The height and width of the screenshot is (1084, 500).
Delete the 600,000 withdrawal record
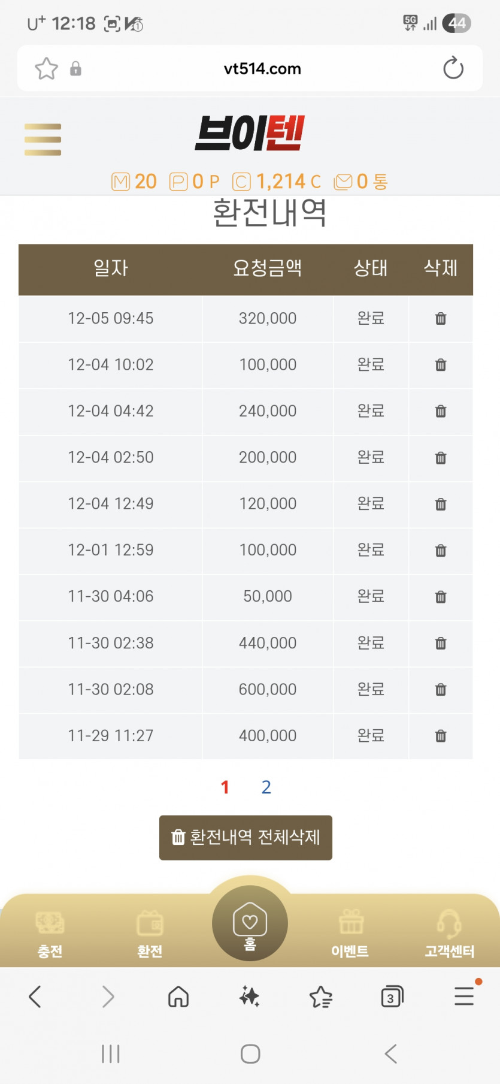coord(441,689)
